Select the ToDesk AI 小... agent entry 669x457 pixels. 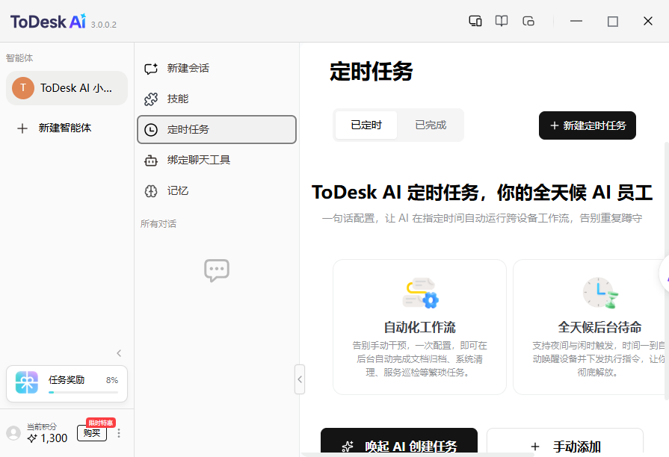point(67,88)
